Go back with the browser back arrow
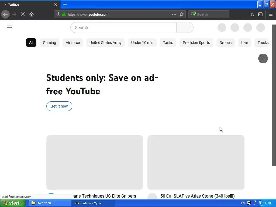This screenshot has height=207, width=276. point(5,14)
